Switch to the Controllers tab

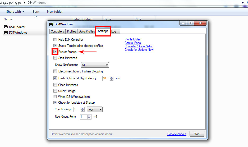click(57, 31)
